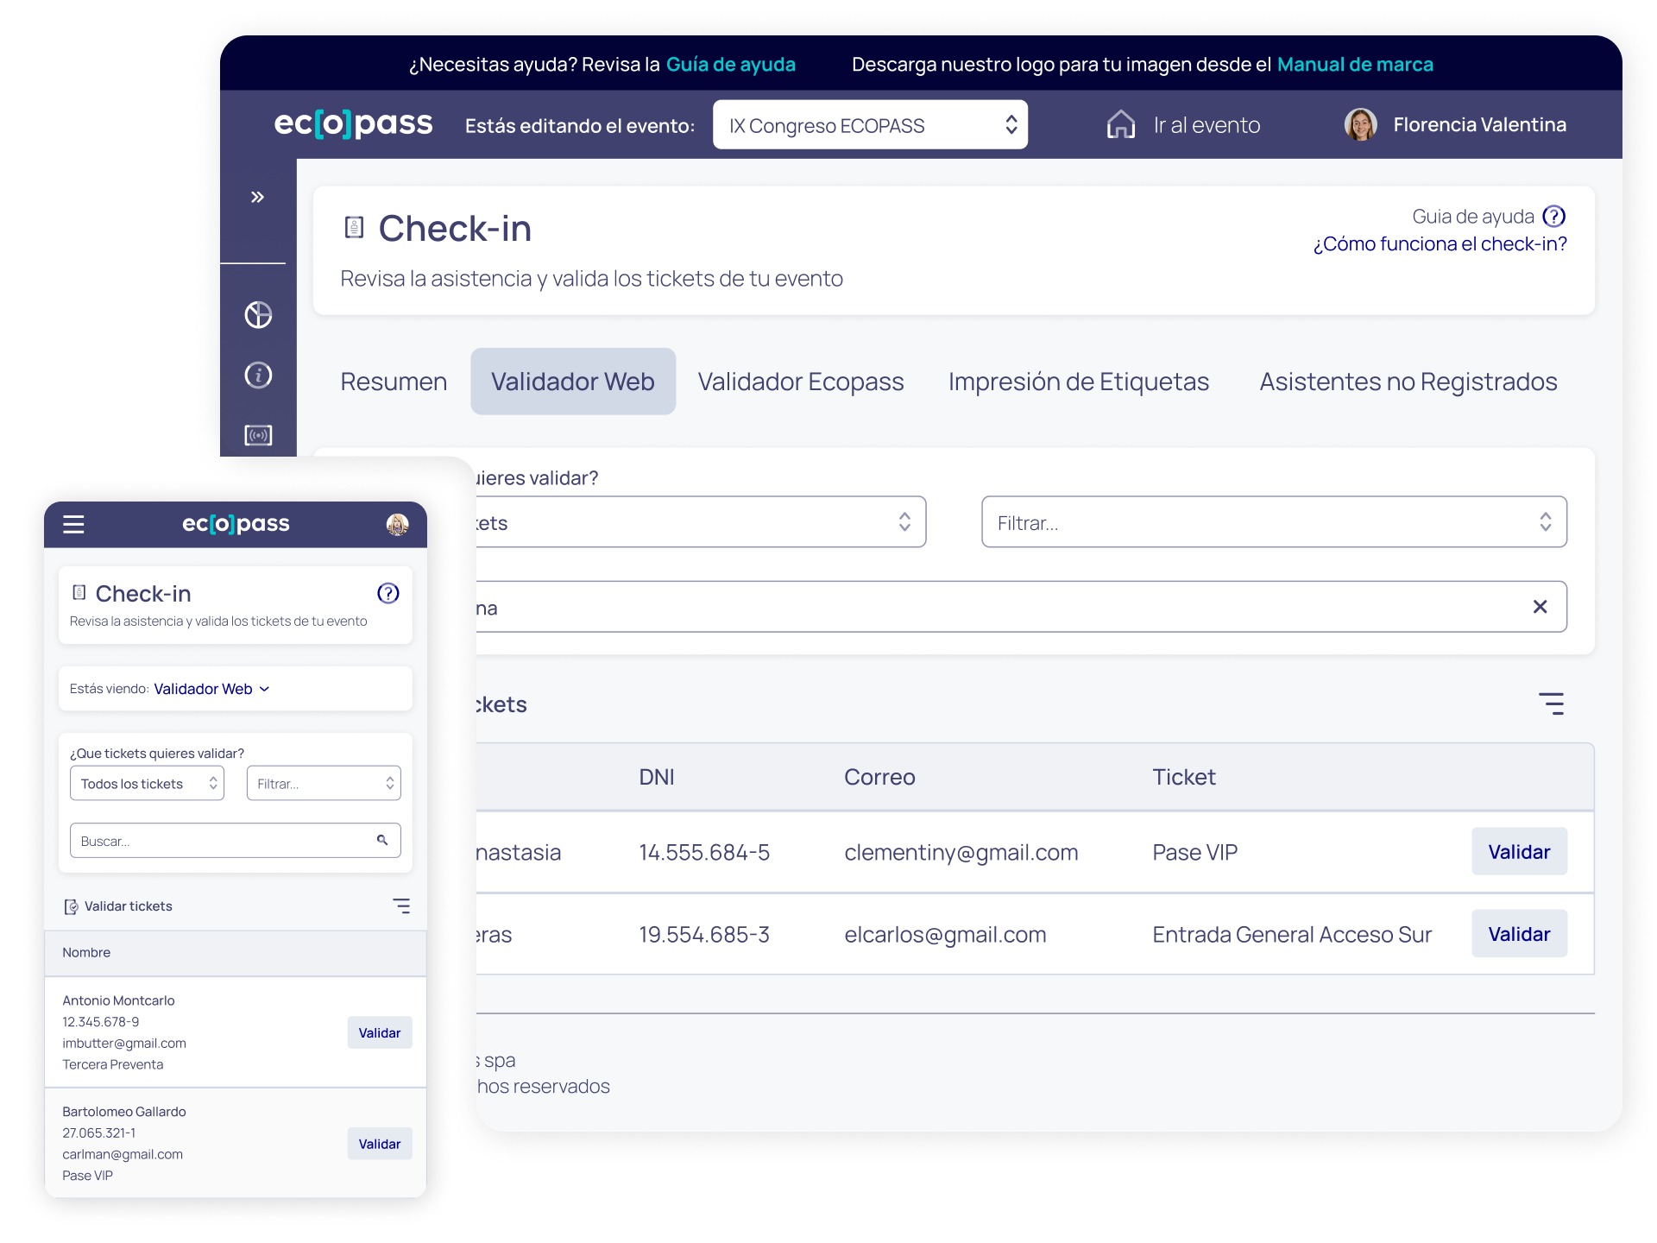Open the hamburger menu in the mobile view
1657x1243 pixels.
[x=73, y=524]
